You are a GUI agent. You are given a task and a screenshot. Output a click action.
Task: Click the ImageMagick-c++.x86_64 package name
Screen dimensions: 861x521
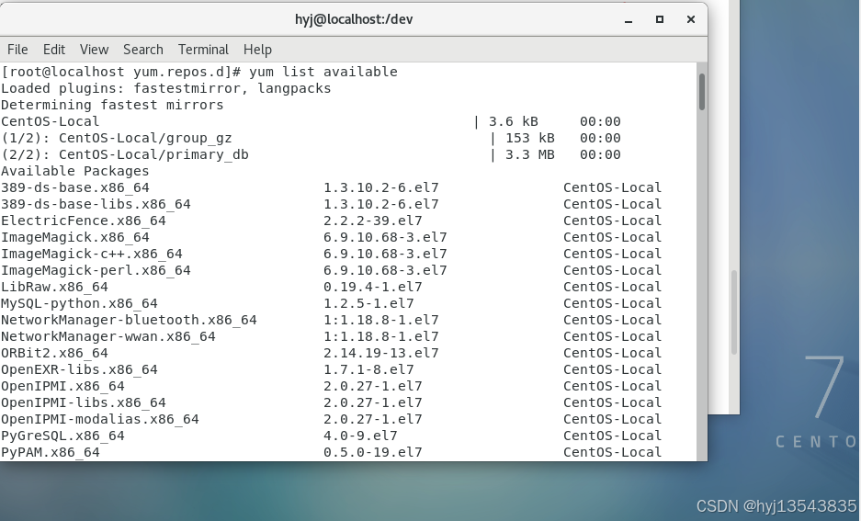coord(92,254)
